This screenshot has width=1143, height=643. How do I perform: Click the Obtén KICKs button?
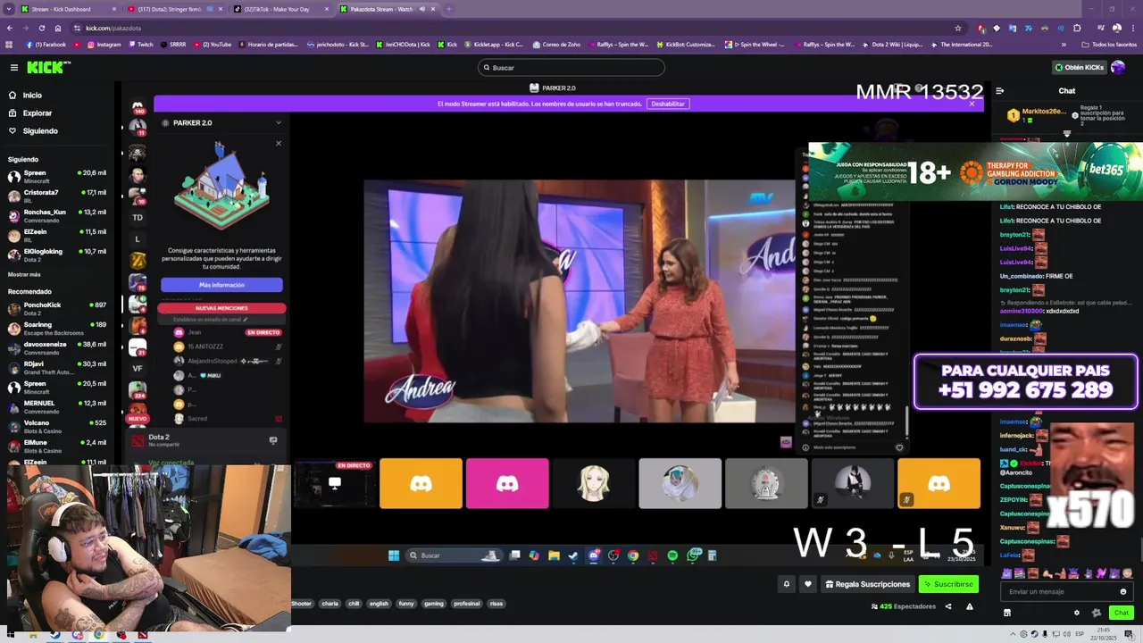click(x=1080, y=67)
